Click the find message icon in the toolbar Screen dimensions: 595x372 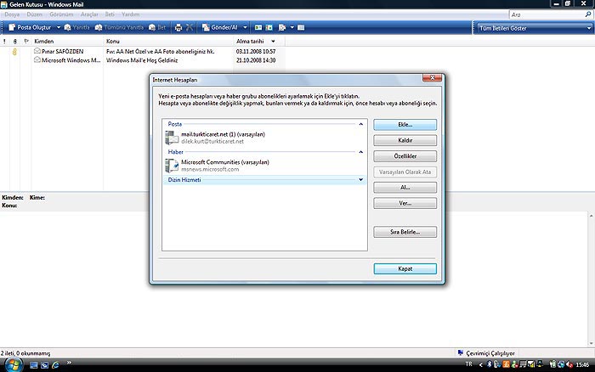(282, 27)
